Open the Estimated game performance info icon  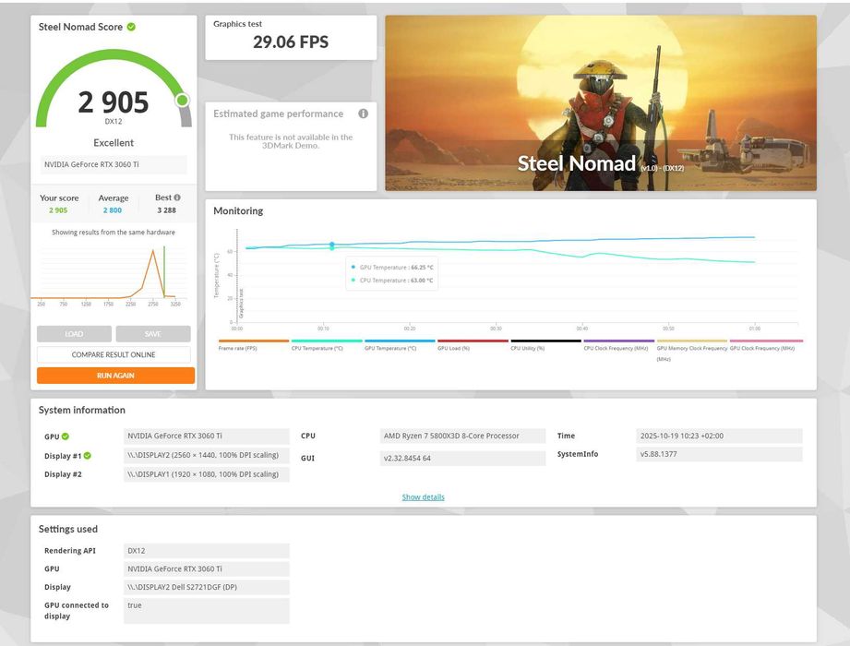tap(364, 114)
